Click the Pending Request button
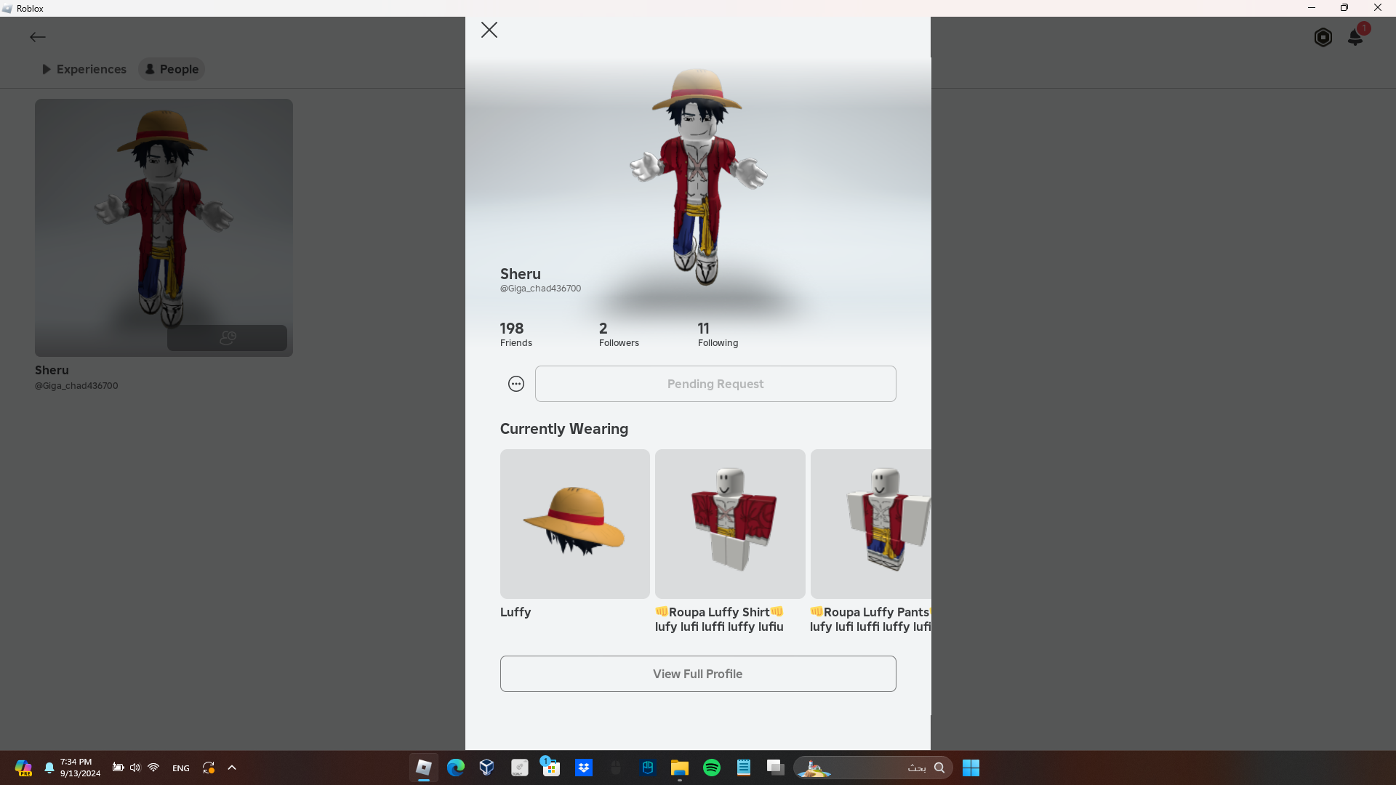The width and height of the screenshot is (1396, 785). (715, 384)
